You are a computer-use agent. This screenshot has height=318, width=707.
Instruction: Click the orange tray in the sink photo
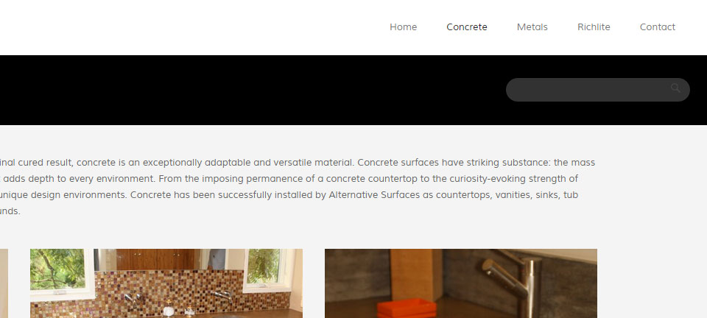coord(407,308)
